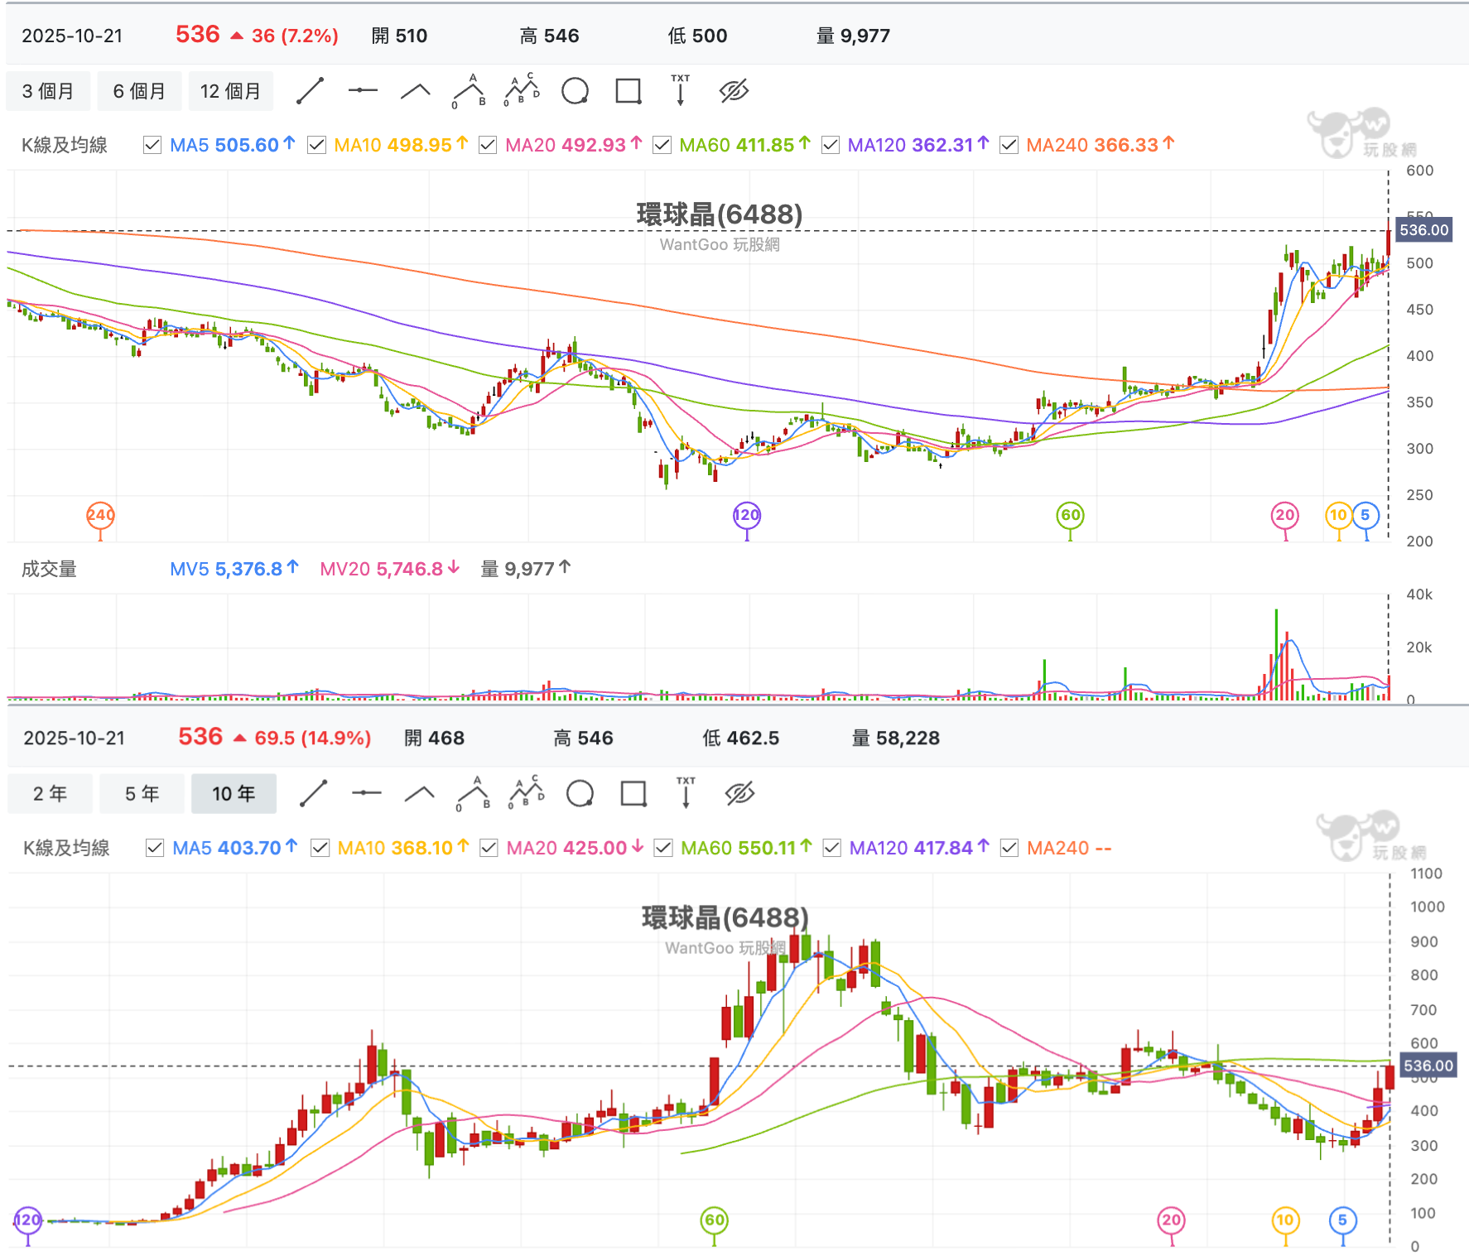Click the pink 20 MA marker in lower chart
The image size is (1469, 1256).
click(x=1171, y=1220)
